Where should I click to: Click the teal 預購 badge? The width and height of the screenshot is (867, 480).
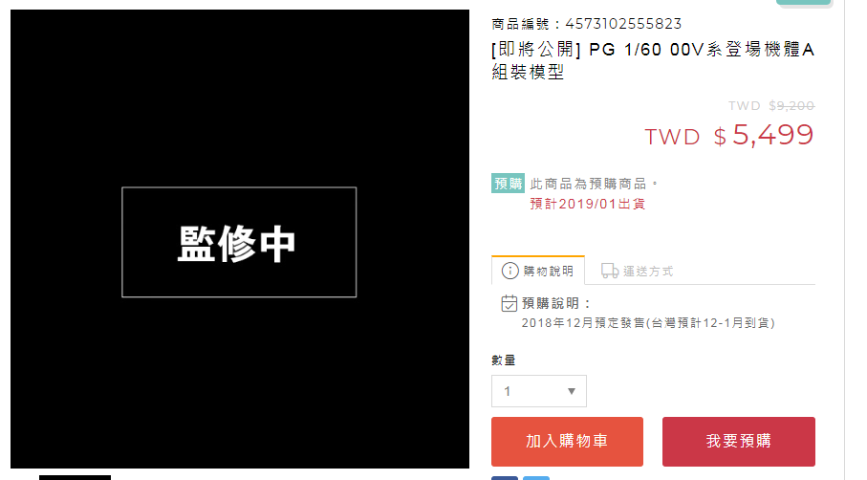pyautogui.click(x=508, y=184)
